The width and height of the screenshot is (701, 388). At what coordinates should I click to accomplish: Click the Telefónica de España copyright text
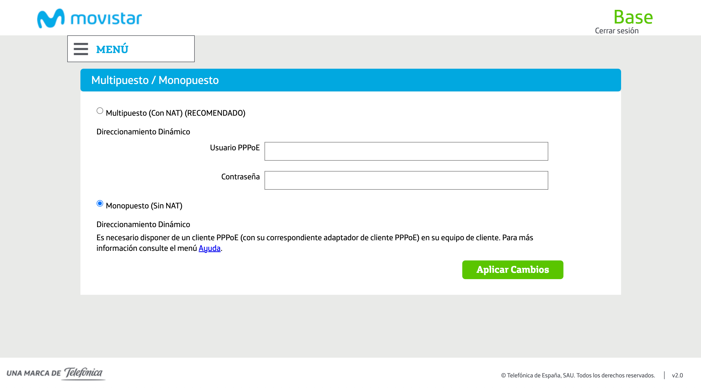pyautogui.click(x=578, y=375)
